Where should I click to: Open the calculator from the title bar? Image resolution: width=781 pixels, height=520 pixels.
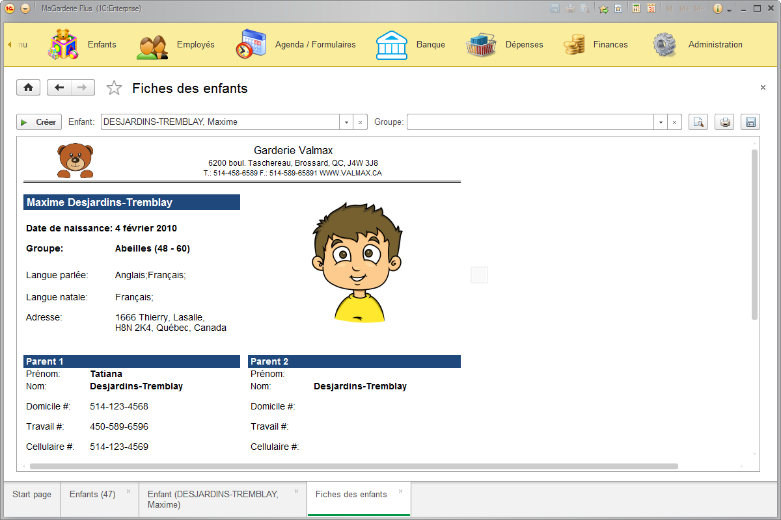click(636, 8)
